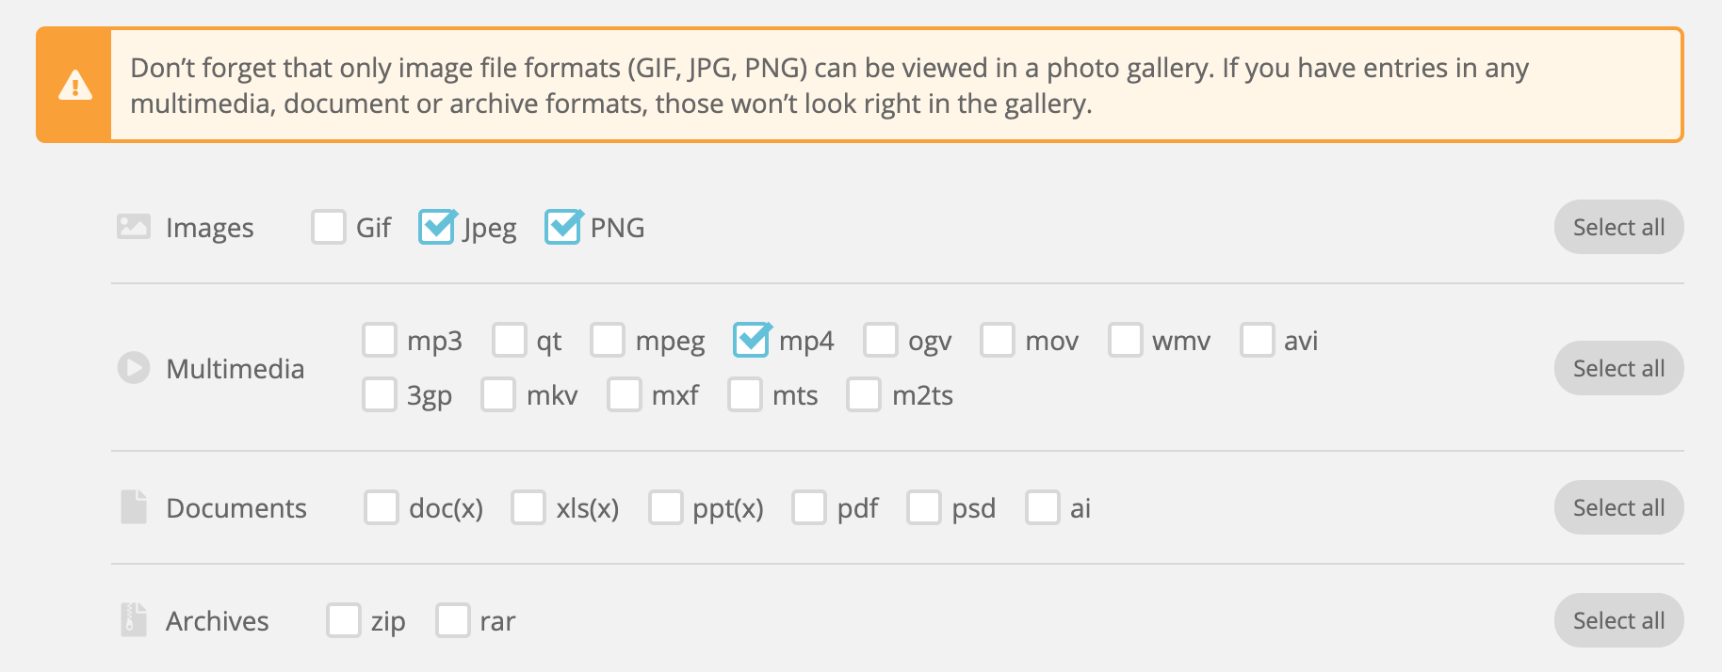Enable the m2ts checkbox
This screenshot has width=1722, height=672.
coord(864,394)
